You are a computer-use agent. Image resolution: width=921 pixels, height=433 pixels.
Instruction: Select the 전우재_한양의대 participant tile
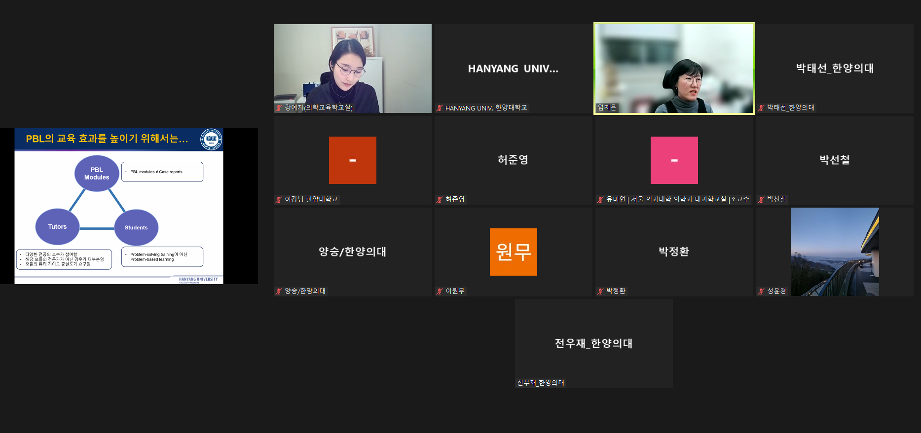coord(593,343)
